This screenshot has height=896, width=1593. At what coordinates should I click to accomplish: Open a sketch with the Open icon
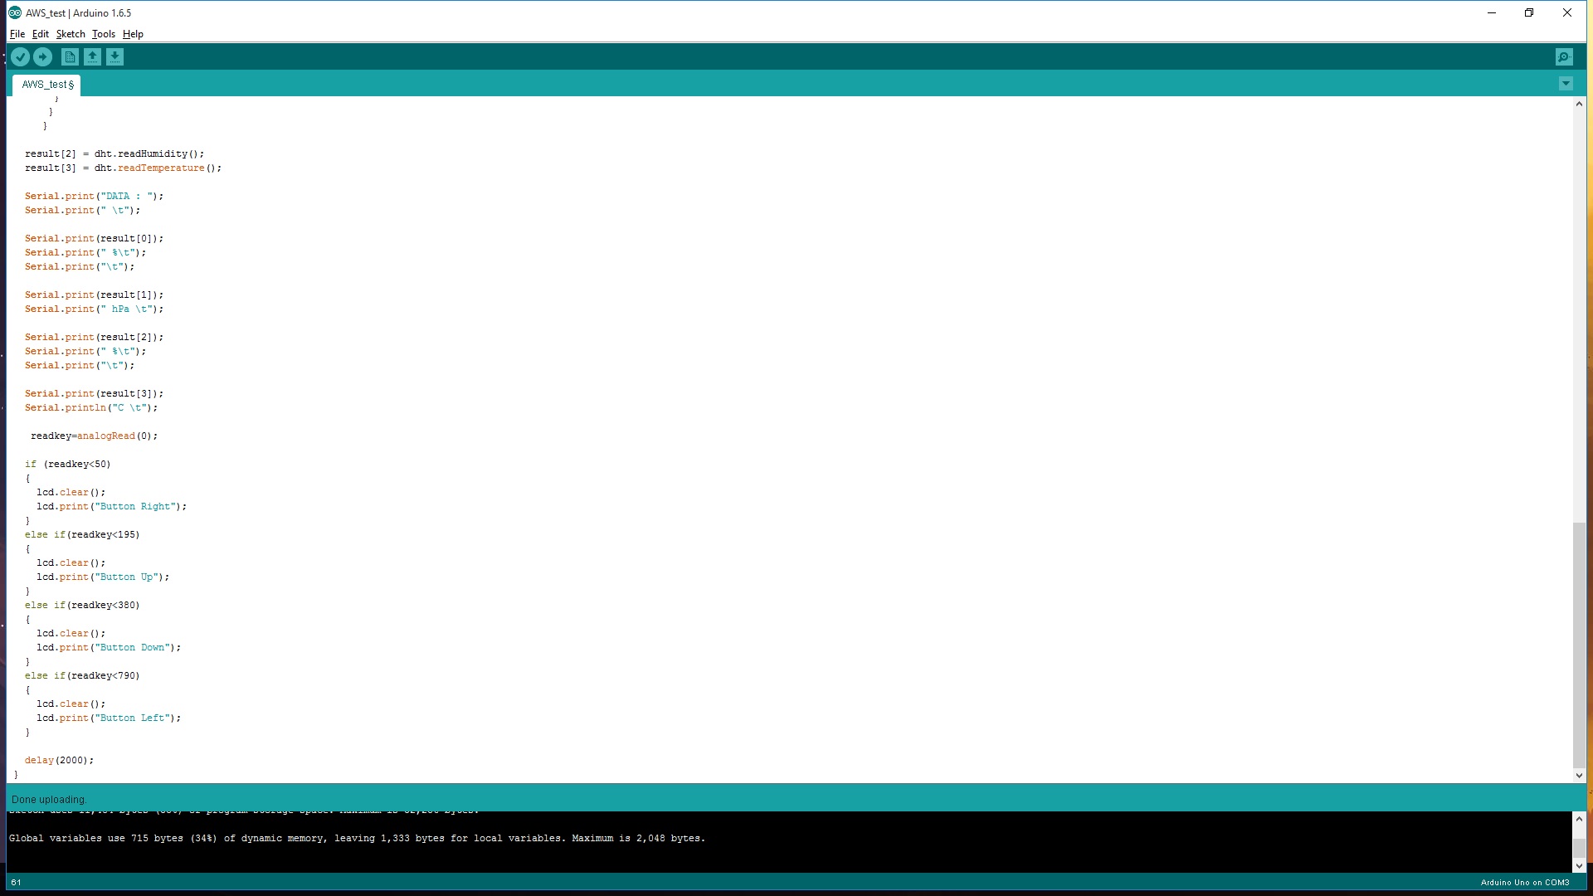pyautogui.click(x=93, y=57)
